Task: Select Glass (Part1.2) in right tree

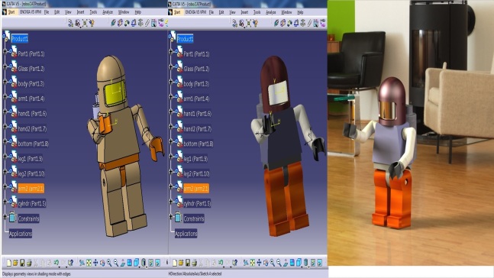Action: [x=196, y=69]
